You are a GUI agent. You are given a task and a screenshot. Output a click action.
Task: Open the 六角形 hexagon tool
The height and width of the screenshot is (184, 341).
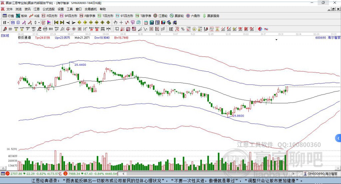193,16
